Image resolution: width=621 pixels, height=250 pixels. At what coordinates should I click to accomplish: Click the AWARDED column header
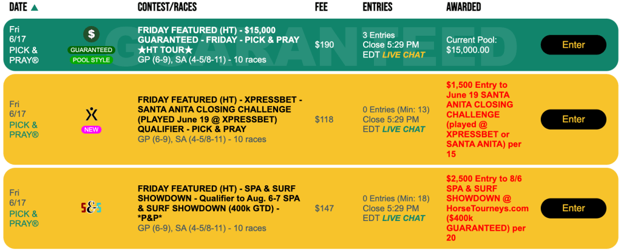463,7
